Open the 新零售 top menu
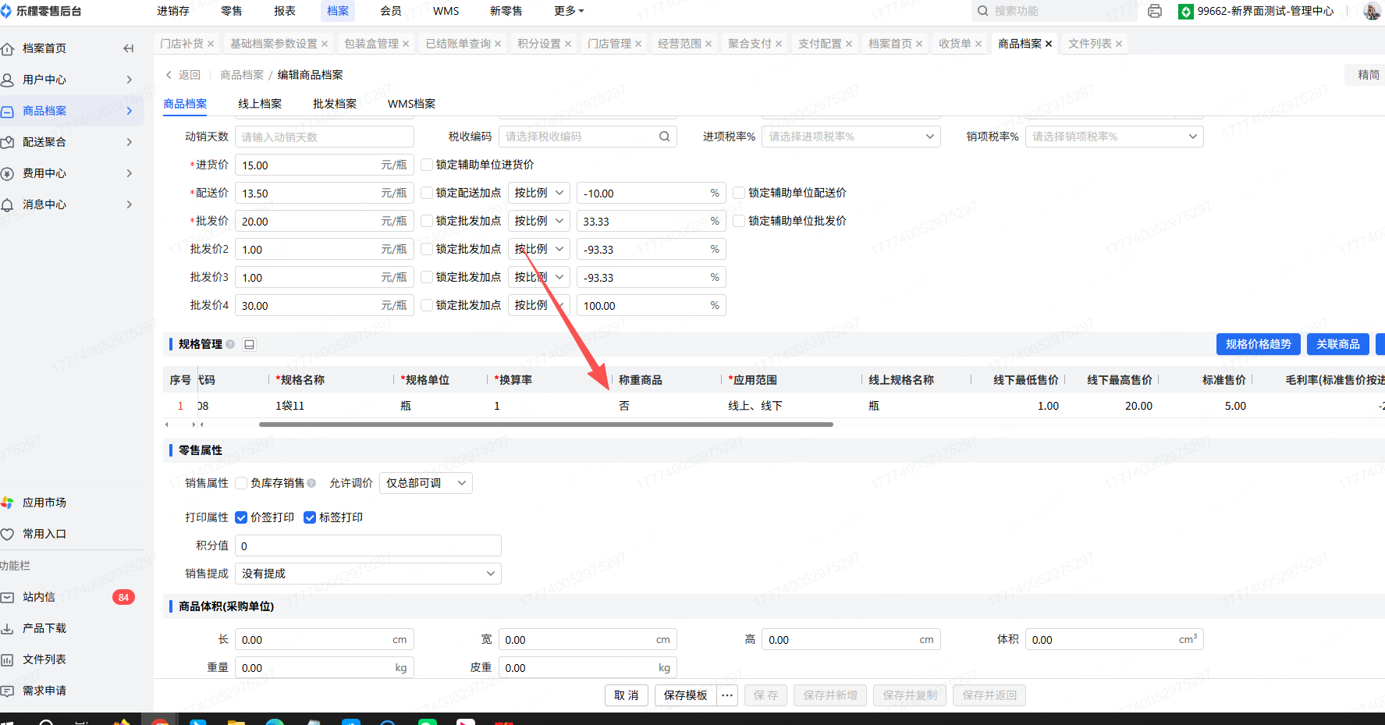This screenshot has width=1385, height=725. 506,11
